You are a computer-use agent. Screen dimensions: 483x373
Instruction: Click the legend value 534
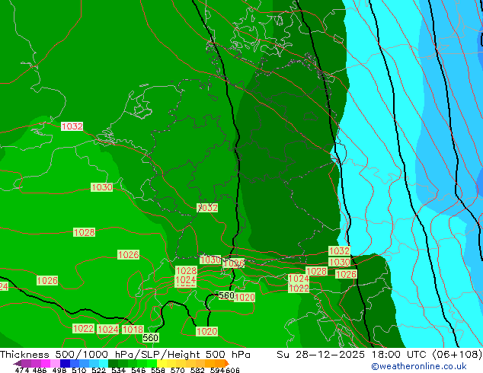pyautogui.click(x=118, y=370)
